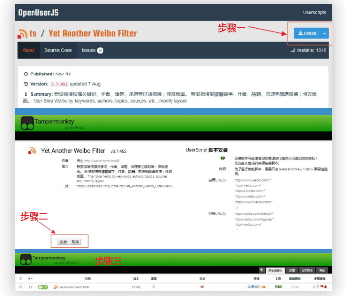Open the 已安装脚本 installed scripts tab

(275, 271)
